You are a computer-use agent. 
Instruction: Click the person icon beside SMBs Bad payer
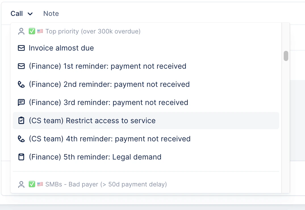tap(21, 184)
